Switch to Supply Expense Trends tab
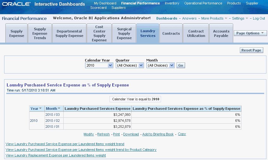The width and height of the screenshot is (268, 160). [40, 33]
